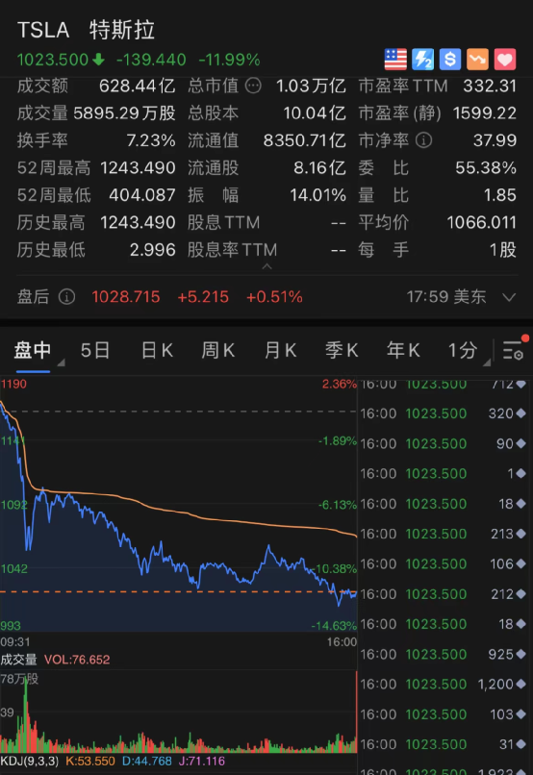Viewport: 533px width, 775px height.
Task: Tap the 1023.500 current price
Action: (x=52, y=60)
